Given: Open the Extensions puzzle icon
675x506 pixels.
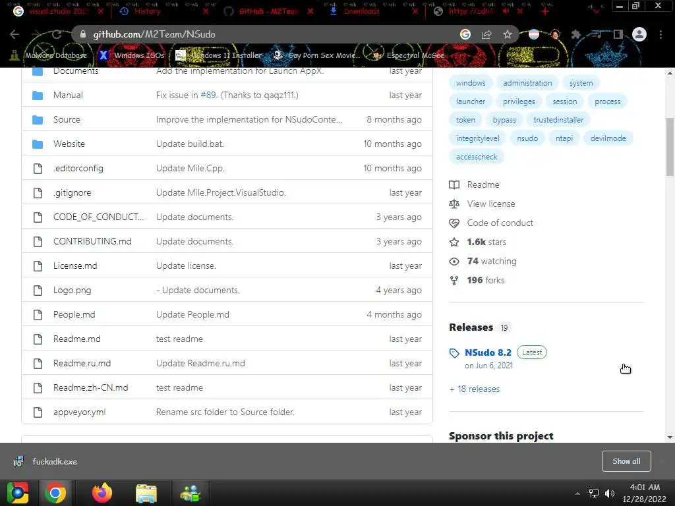Looking at the screenshot, I should coord(576,34).
